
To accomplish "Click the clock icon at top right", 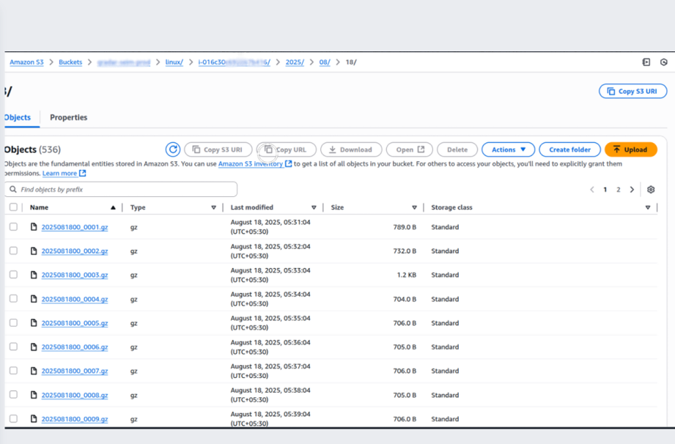I will (x=663, y=62).
